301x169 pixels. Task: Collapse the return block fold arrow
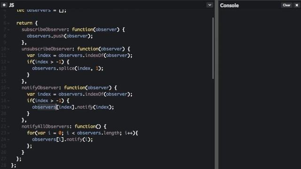(8, 23)
